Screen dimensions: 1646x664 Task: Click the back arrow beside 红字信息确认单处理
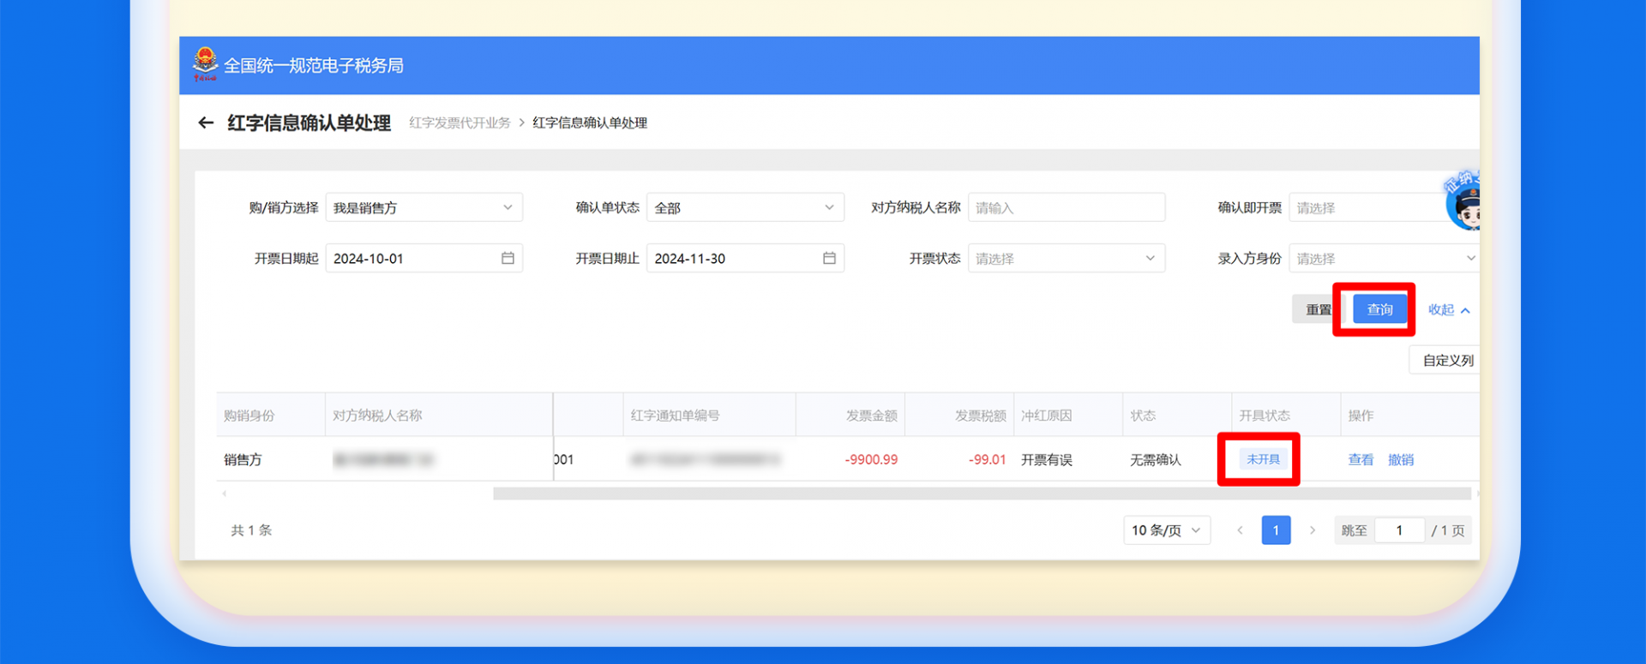(206, 123)
